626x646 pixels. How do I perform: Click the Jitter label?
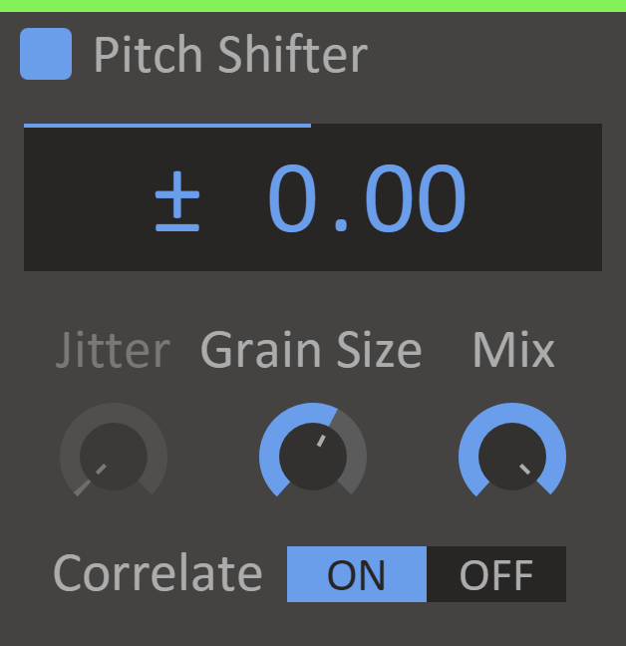113,351
